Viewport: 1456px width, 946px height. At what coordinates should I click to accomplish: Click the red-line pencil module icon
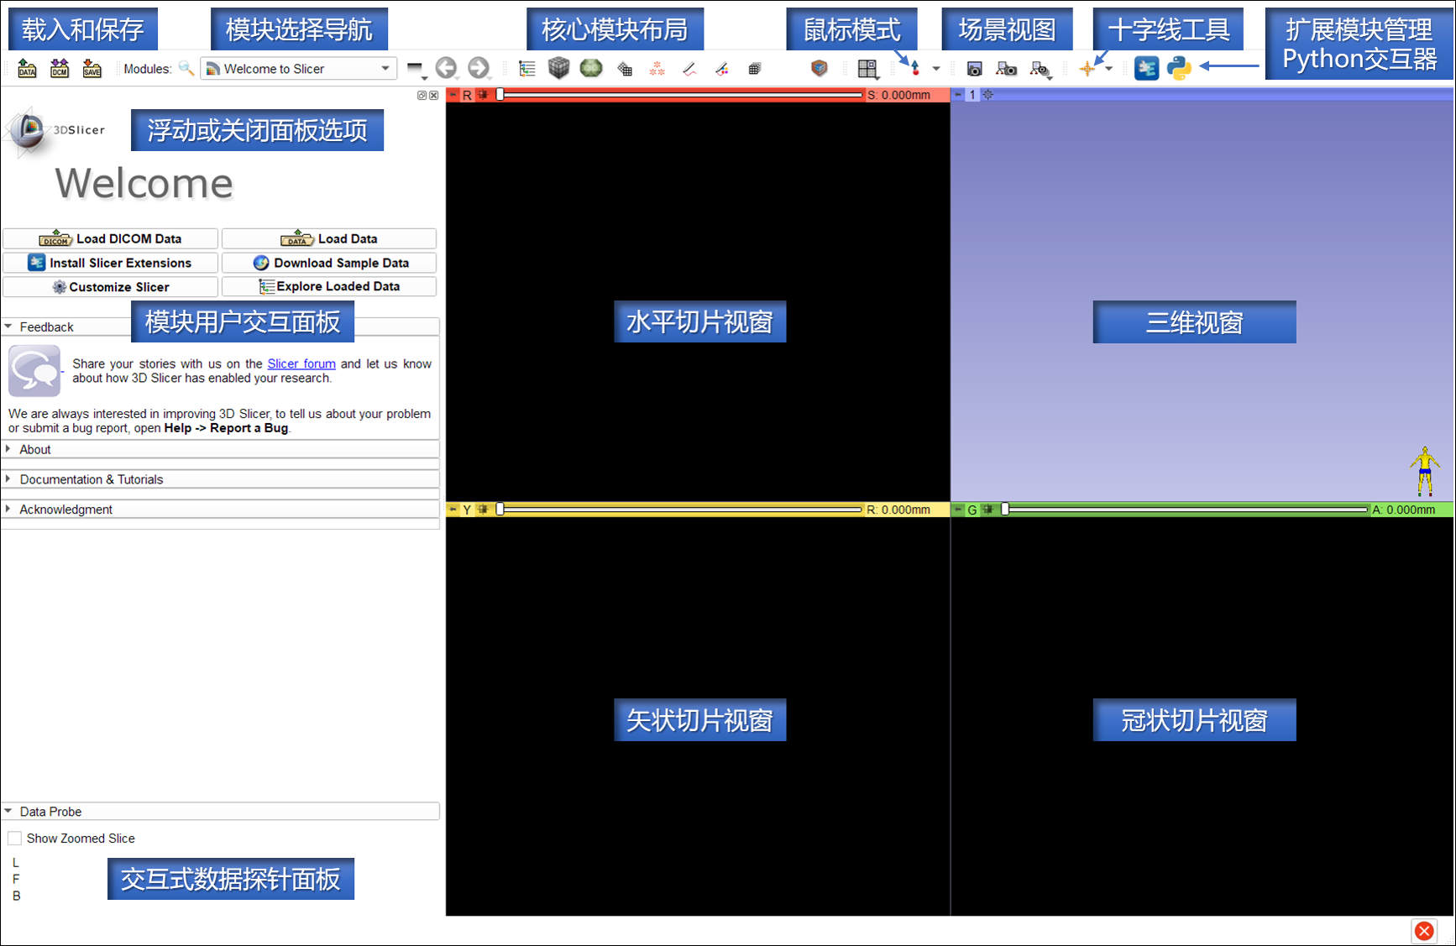689,69
